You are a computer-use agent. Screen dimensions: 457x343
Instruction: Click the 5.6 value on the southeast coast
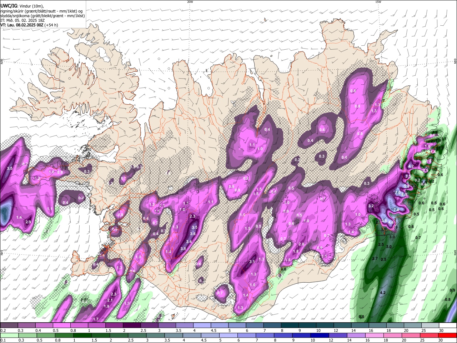[x=384, y=221]
